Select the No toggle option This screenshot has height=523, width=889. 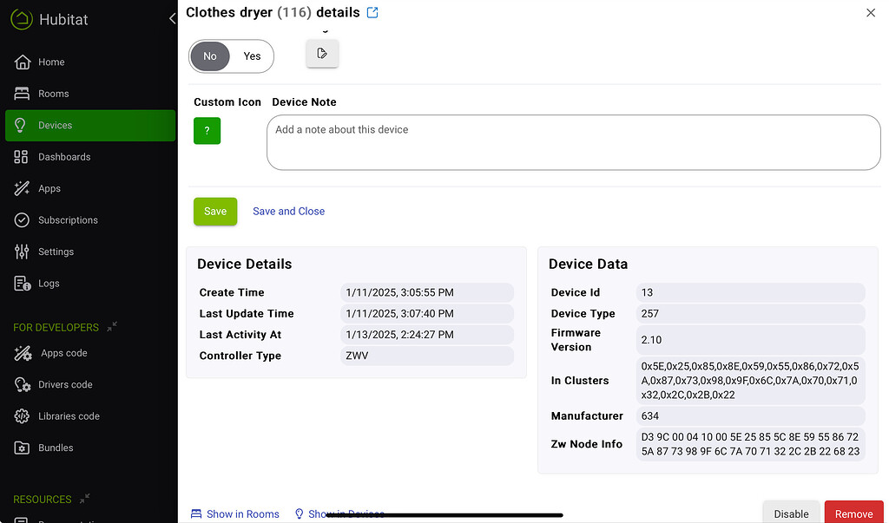[x=210, y=56]
